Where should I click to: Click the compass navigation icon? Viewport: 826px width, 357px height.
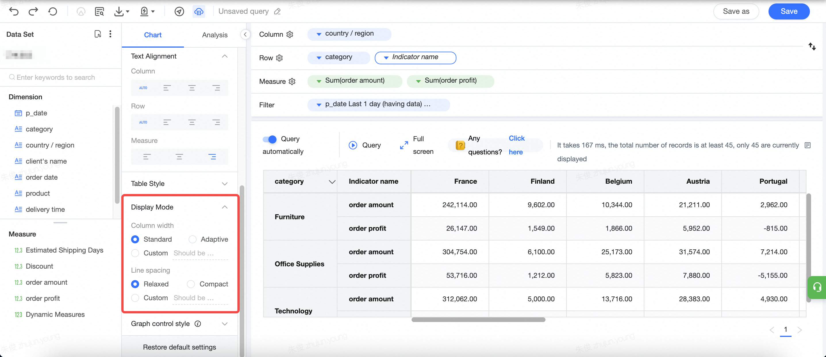pos(179,11)
